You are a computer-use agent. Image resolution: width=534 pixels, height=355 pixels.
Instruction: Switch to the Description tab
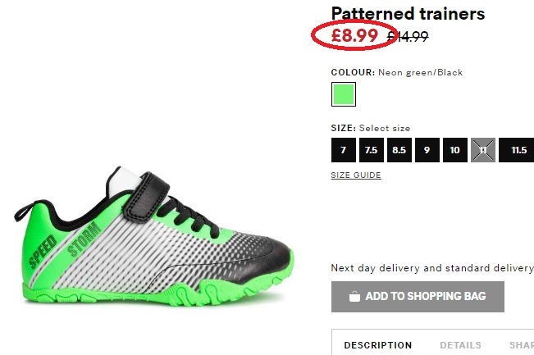pyautogui.click(x=378, y=345)
